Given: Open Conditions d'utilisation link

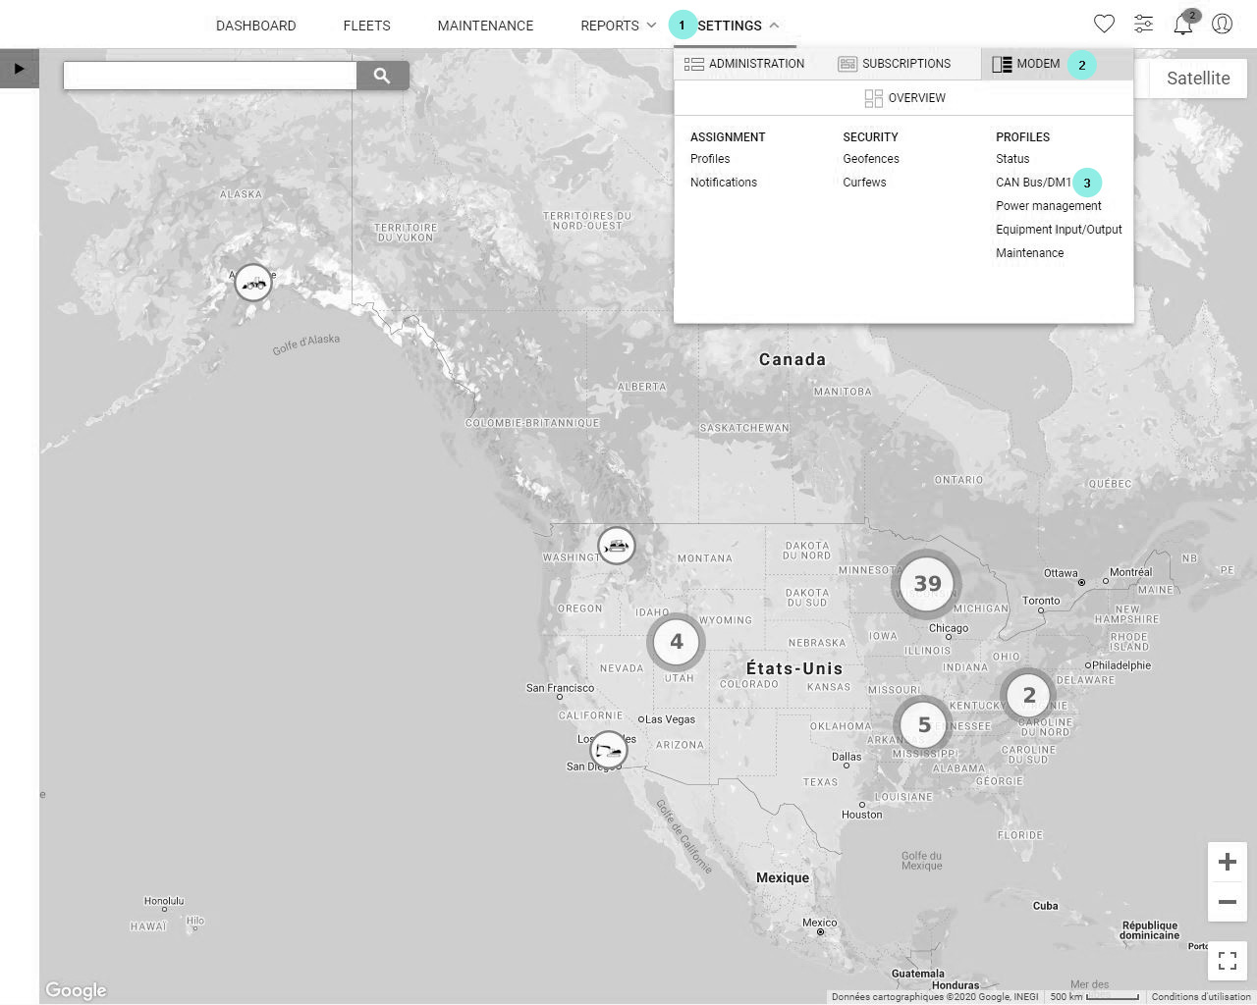Looking at the screenshot, I should pyautogui.click(x=1201, y=997).
